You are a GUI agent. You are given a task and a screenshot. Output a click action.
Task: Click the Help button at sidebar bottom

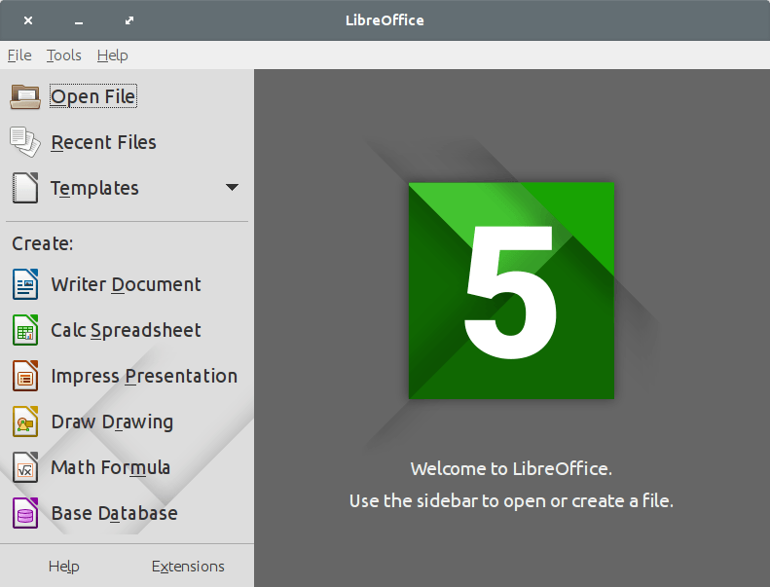coord(64,567)
